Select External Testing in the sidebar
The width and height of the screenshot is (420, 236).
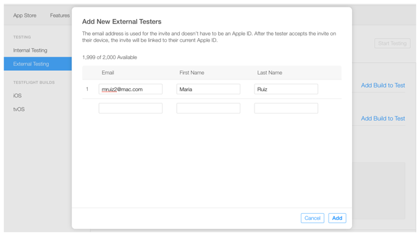coord(38,63)
